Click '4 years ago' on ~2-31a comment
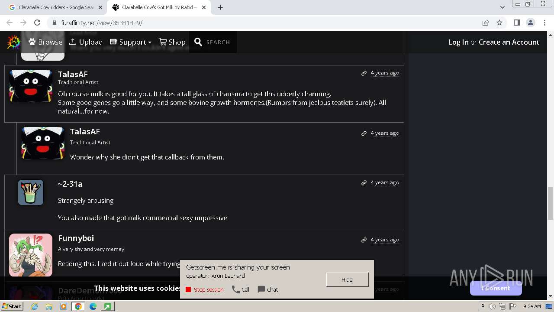Screen dimensions: 554x312 pos(385,182)
